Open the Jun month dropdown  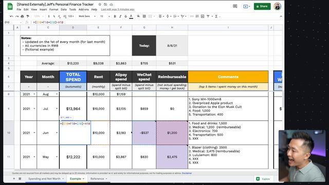pos(57,133)
